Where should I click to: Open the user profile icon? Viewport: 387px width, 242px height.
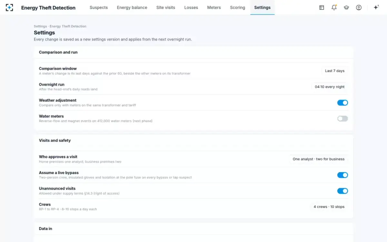point(359,7)
